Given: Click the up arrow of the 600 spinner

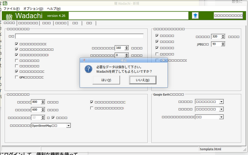Looking at the screenshot, I should pyautogui.click(x=43, y=108).
